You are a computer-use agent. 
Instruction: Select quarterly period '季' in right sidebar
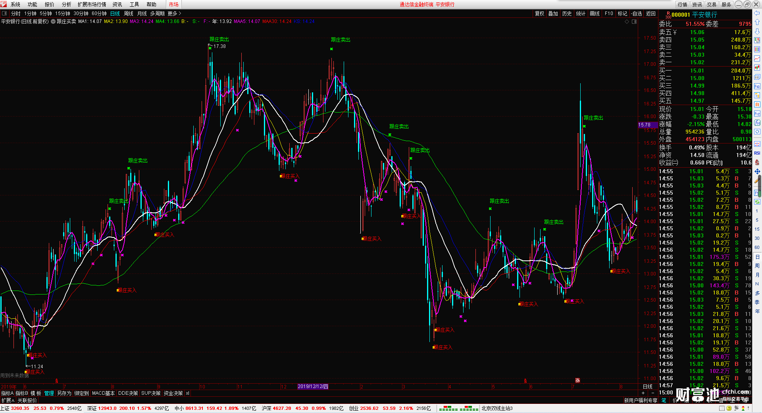pos(757,302)
